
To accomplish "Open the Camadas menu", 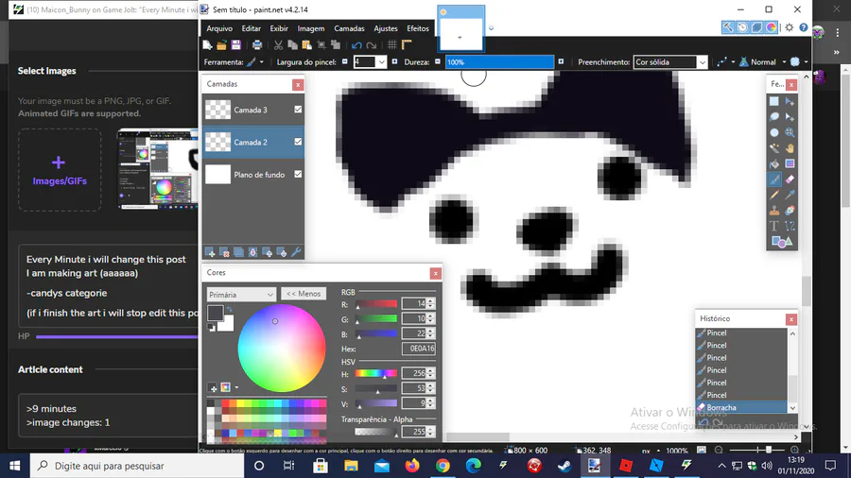I will click(x=349, y=28).
